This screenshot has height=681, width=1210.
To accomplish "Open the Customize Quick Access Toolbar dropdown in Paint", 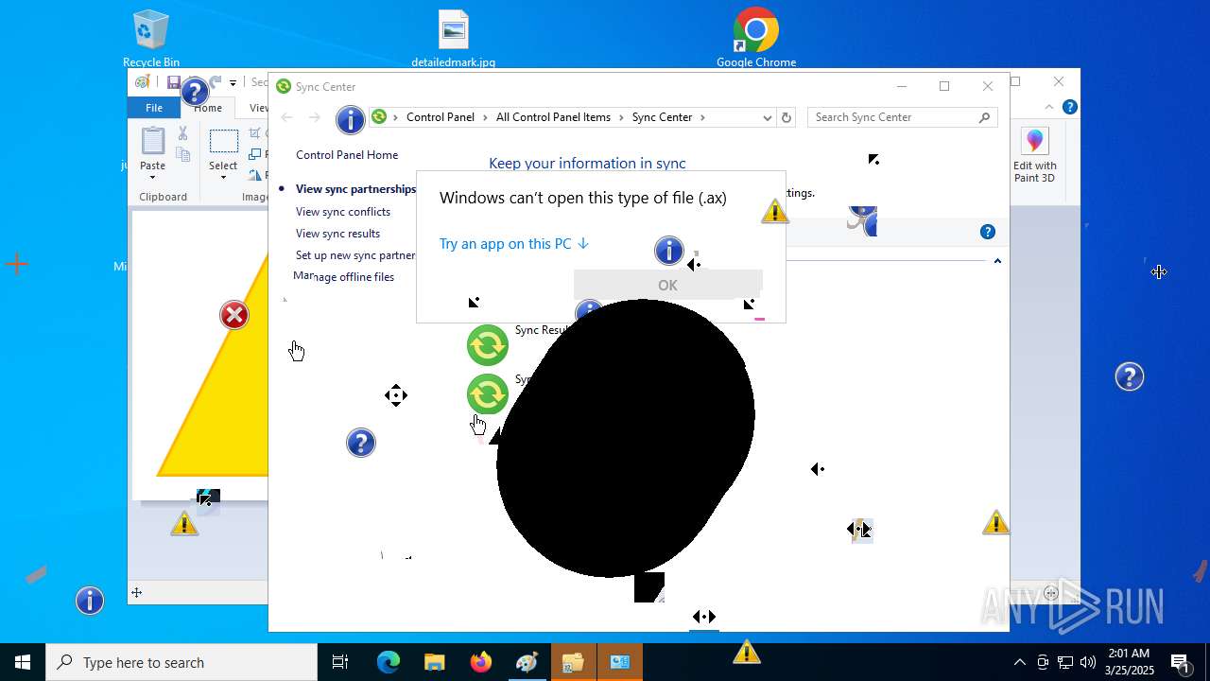I will click(233, 83).
